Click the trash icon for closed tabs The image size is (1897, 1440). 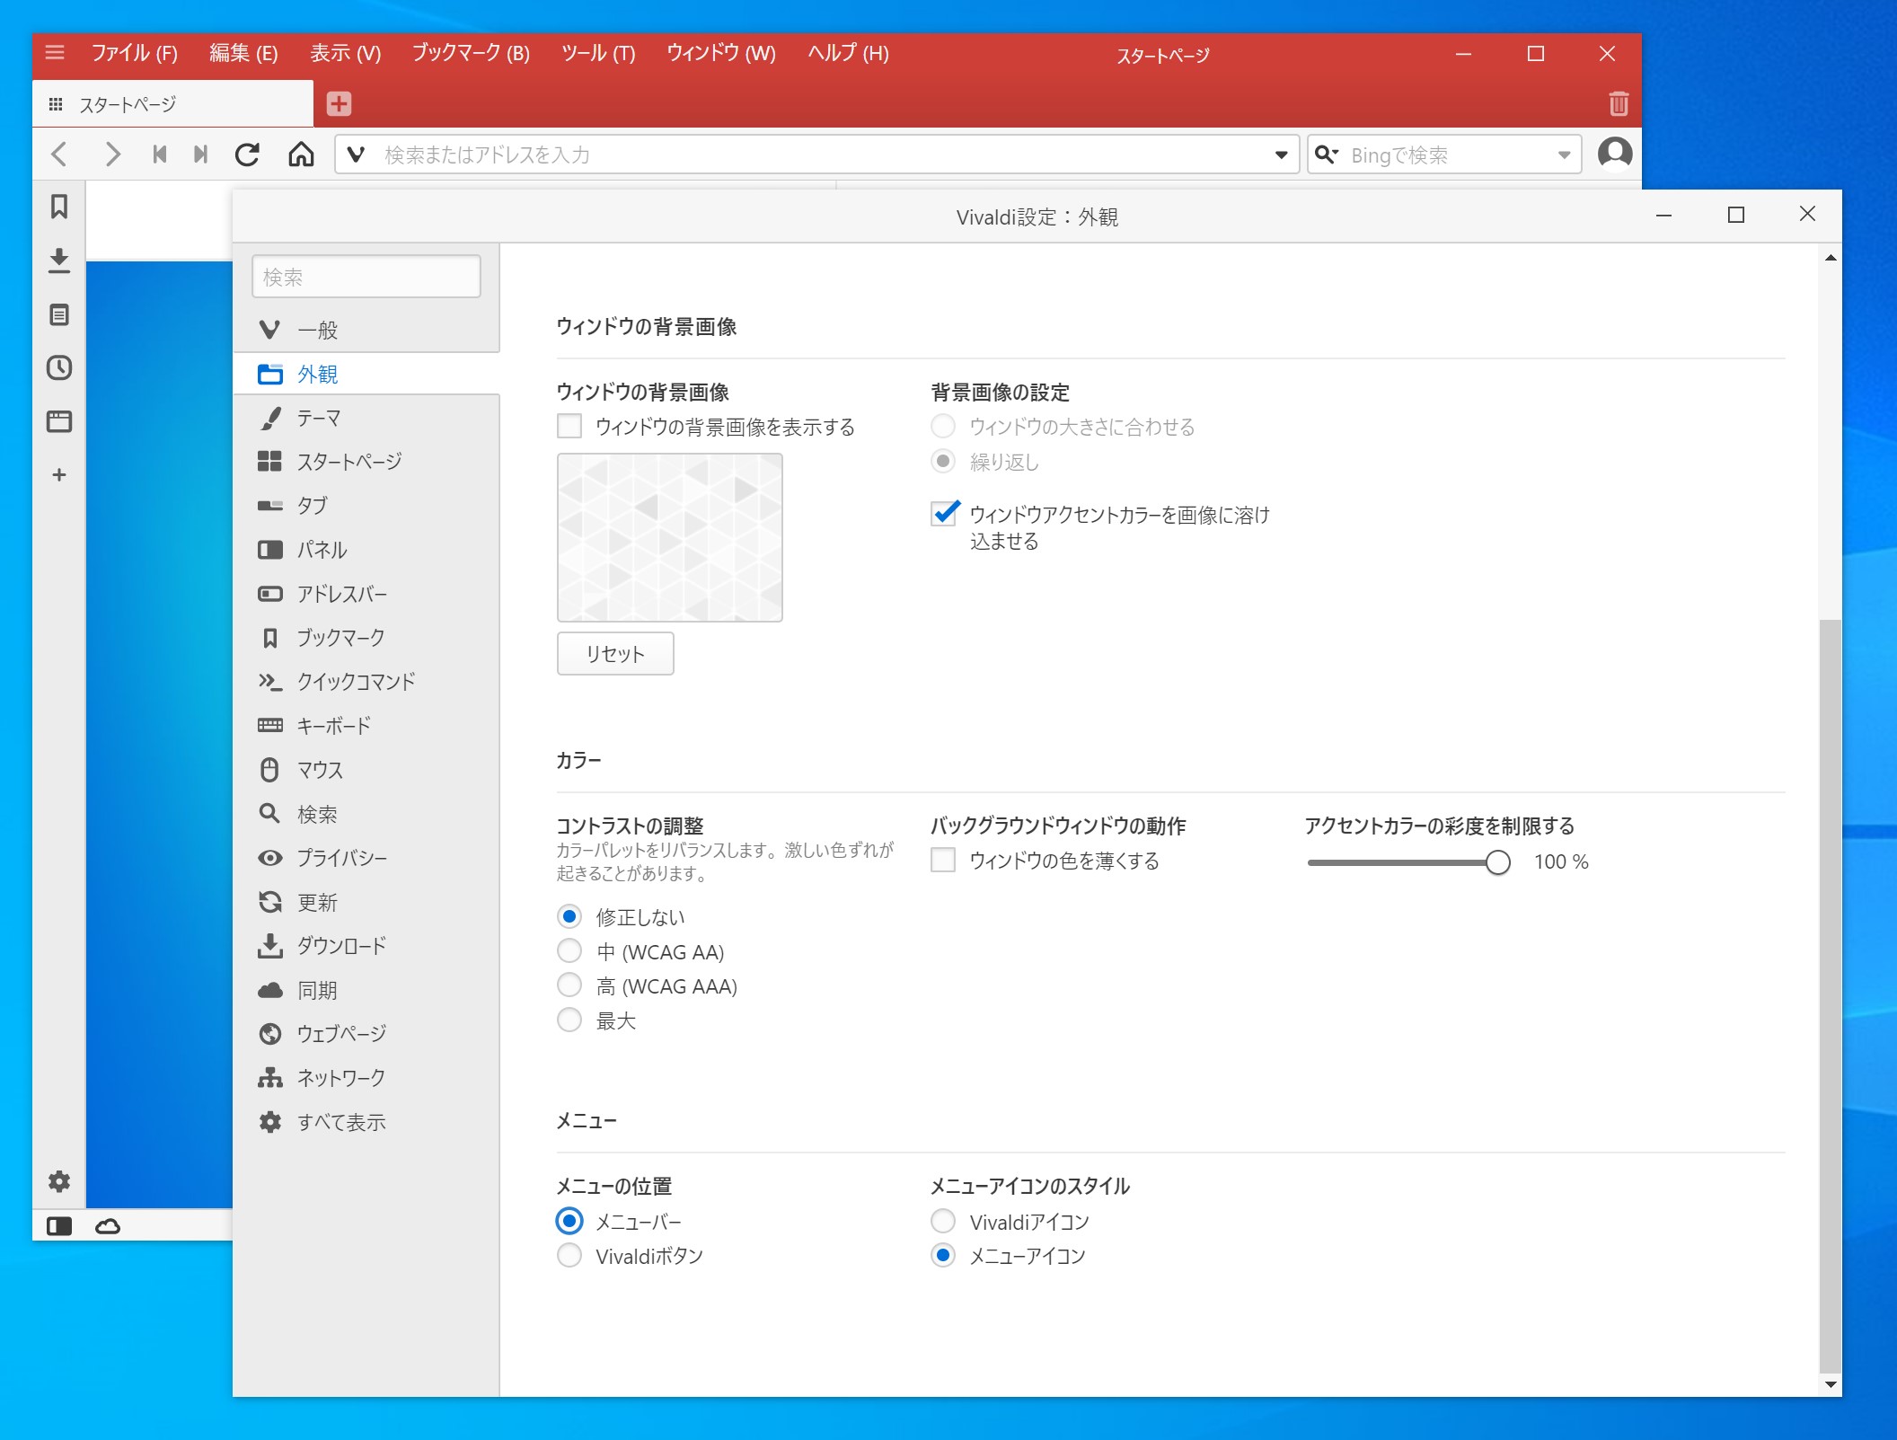[1619, 103]
